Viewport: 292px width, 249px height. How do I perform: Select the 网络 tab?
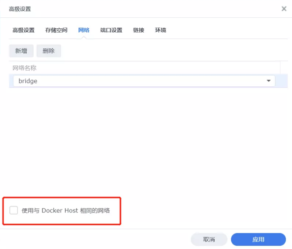[x=84, y=30]
